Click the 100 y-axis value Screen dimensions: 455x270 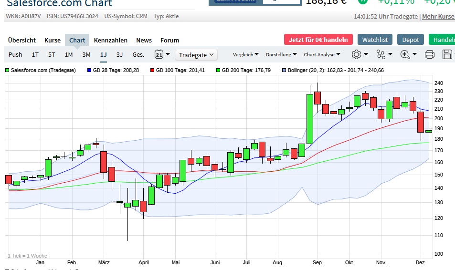(439, 254)
